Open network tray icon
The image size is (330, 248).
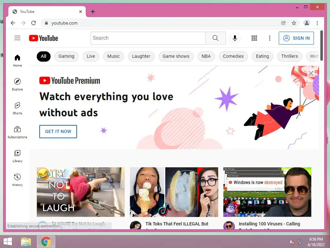click(x=300, y=242)
